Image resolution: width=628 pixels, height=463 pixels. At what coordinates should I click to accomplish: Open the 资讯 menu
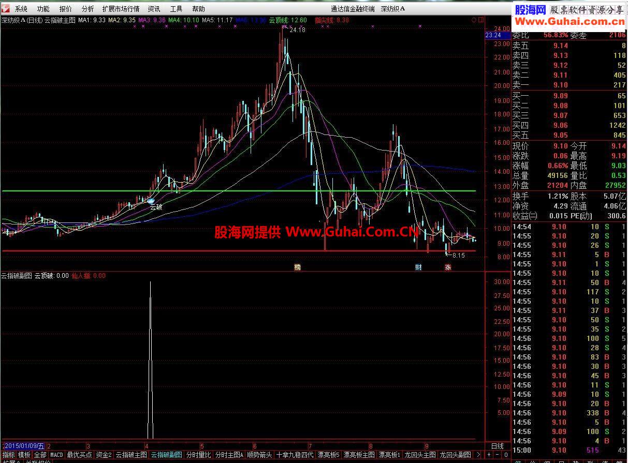(x=154, y=9)
